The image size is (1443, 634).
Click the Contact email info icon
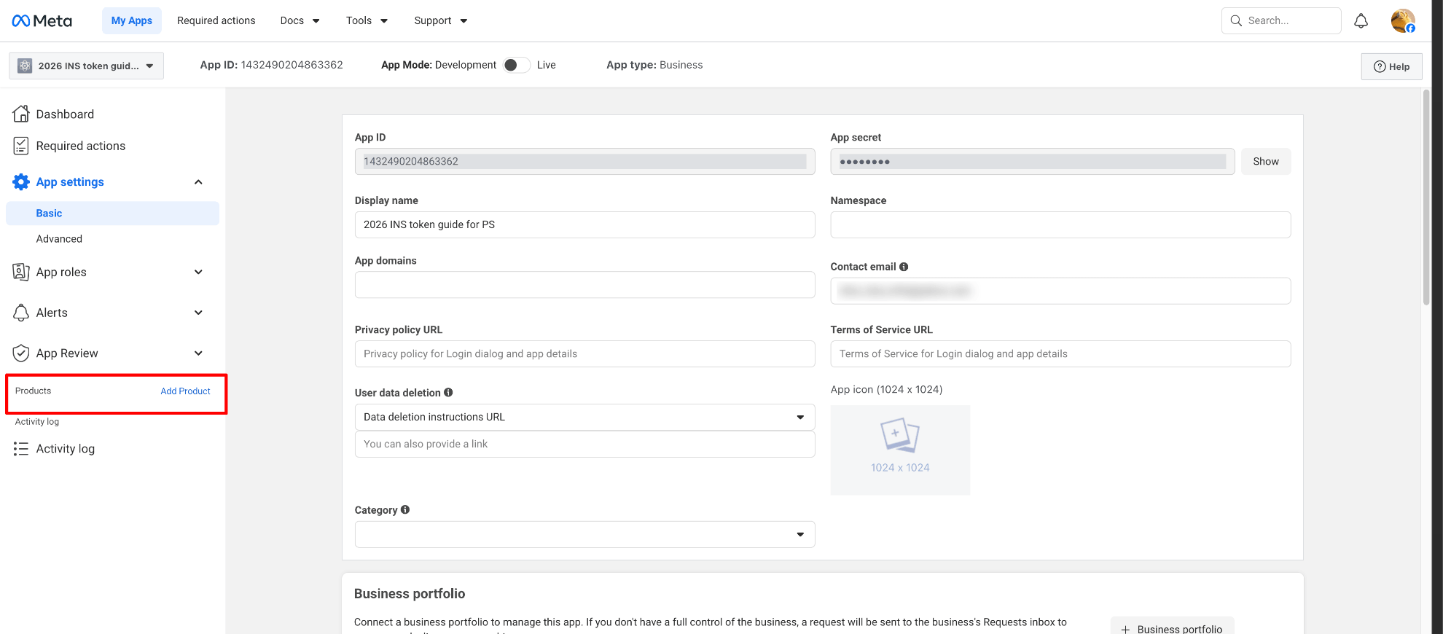click(x=904, y=267)
